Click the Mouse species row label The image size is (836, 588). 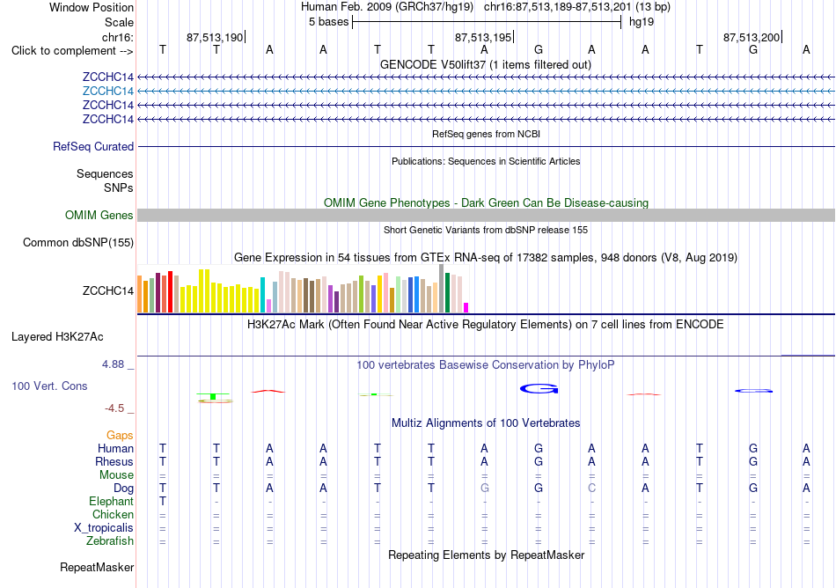tap(116, 475)
